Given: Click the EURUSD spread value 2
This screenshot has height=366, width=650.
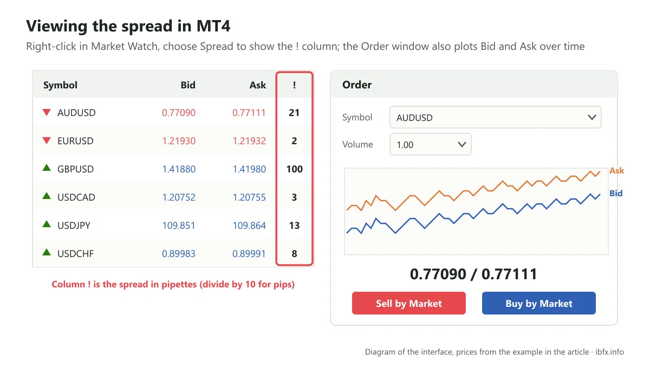Looking at the screenshot, I should (x=294, y=141).
